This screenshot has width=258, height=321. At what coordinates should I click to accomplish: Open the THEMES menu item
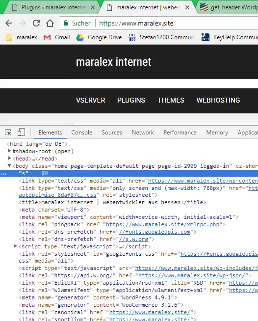[171, 100]
